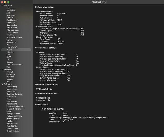This screenshot has height=137, width=164.
Task: Select USB in the sidebar
Action: pos(8,67)
